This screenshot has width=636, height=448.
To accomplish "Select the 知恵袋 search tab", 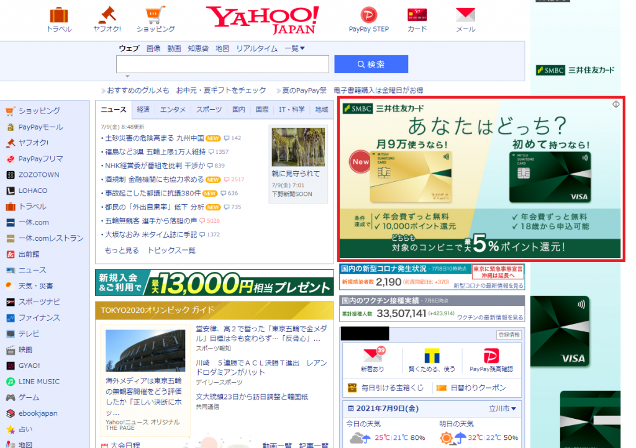I will (198, 48).
